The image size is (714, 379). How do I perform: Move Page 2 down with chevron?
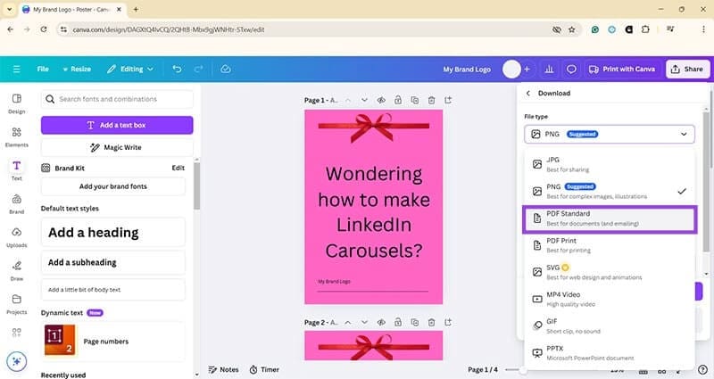click(364, 322)
